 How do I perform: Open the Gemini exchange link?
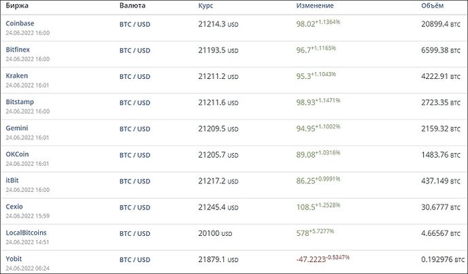coord(17,128)
